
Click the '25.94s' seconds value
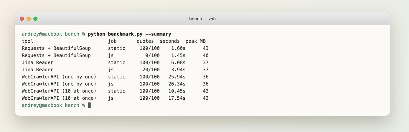click(177, 77)
